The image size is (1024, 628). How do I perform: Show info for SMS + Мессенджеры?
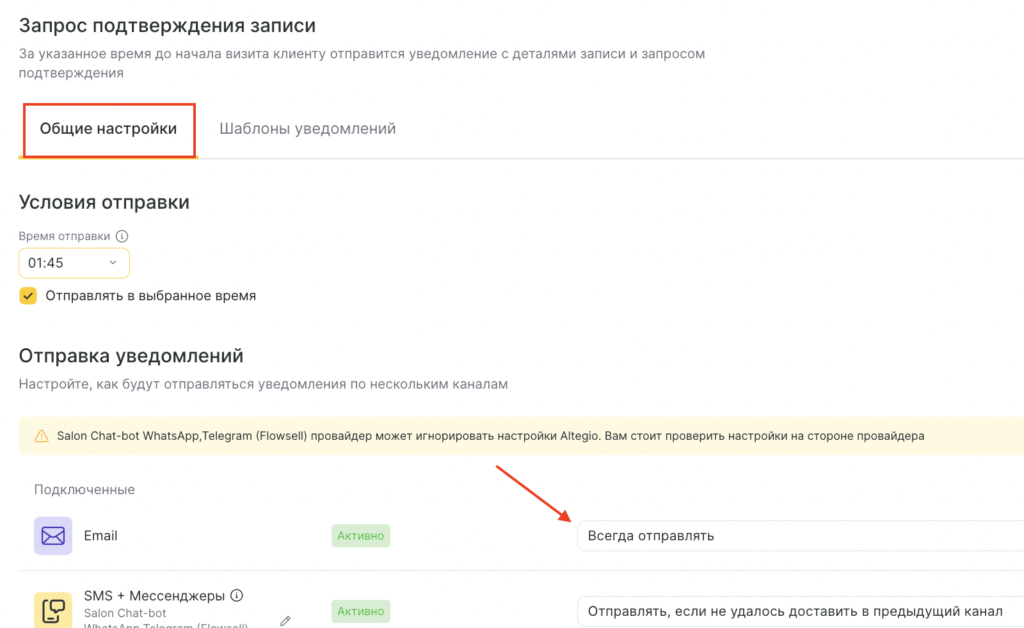click(237, 595)
